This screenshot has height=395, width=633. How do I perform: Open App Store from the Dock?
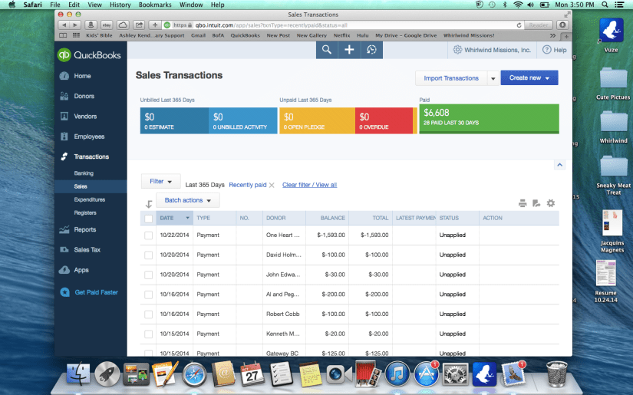pos(427,374)
